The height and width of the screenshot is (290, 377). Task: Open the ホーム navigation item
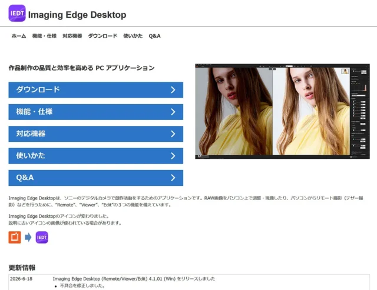coord(19,36)
